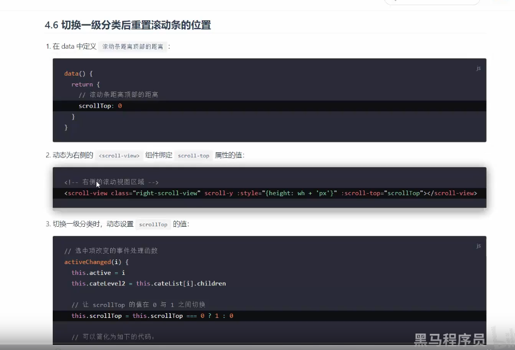The height and width of the screenshot is (350, 515).
Task: Select the inline '<scroll-view>' code tag
Action: tap(119, 156)
